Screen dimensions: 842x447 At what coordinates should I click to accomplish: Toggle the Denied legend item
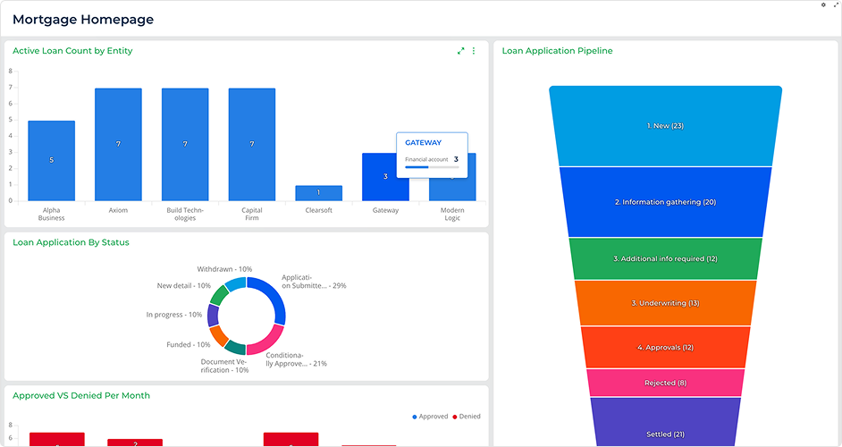[x=466, y=417]
